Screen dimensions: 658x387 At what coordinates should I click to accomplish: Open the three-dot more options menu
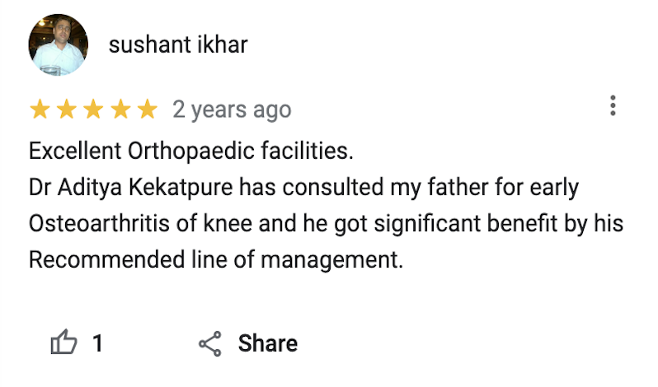pyautogui.click(x=613, y=106)
